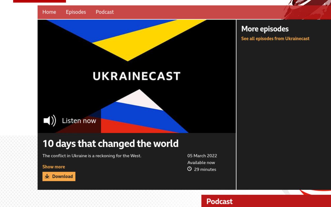
Task: Click the speaker Listen now icon
Action: click(50, 121)
